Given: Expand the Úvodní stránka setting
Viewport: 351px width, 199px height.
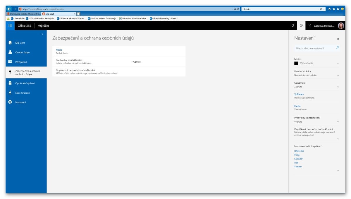Looking at the screenshot, I should (x=338, y=75).
